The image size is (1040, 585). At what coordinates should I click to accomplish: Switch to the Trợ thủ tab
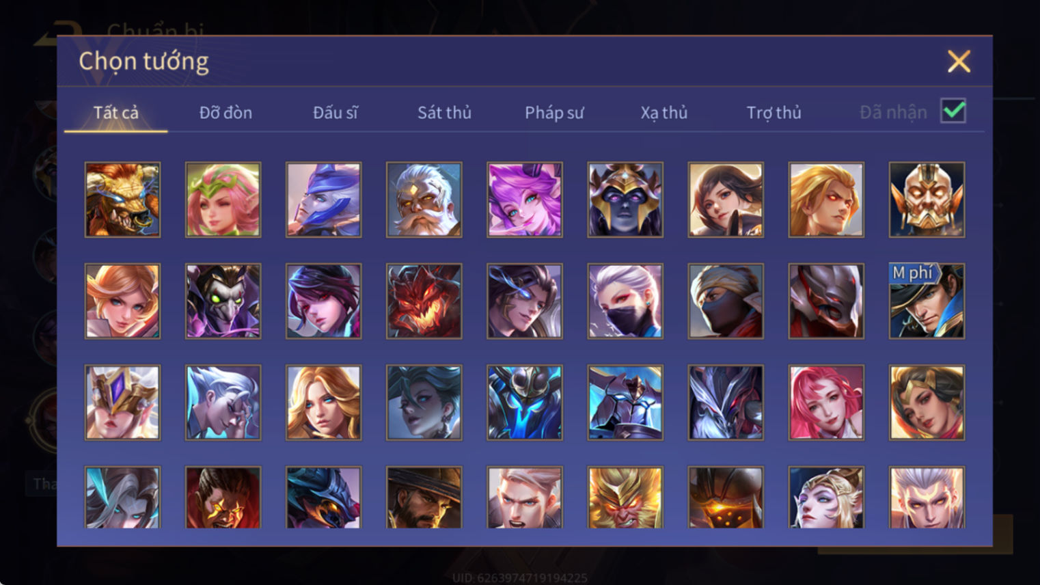[x=774, y=112]
